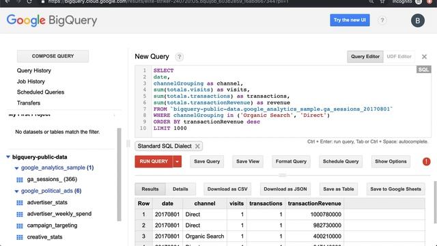Image resolution: width=437 pixels, height=246 pixels.
Task: Click Try the new UI
Action: pyautogui.click(x=350, y=20)
